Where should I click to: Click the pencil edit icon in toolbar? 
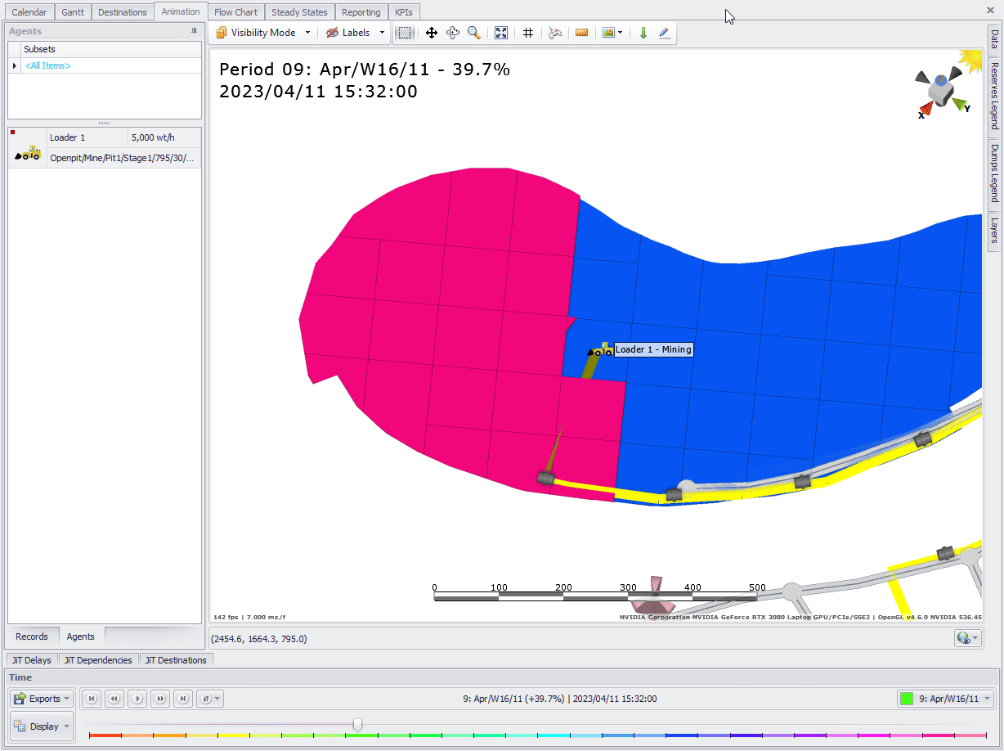click(x=664, y=33)
